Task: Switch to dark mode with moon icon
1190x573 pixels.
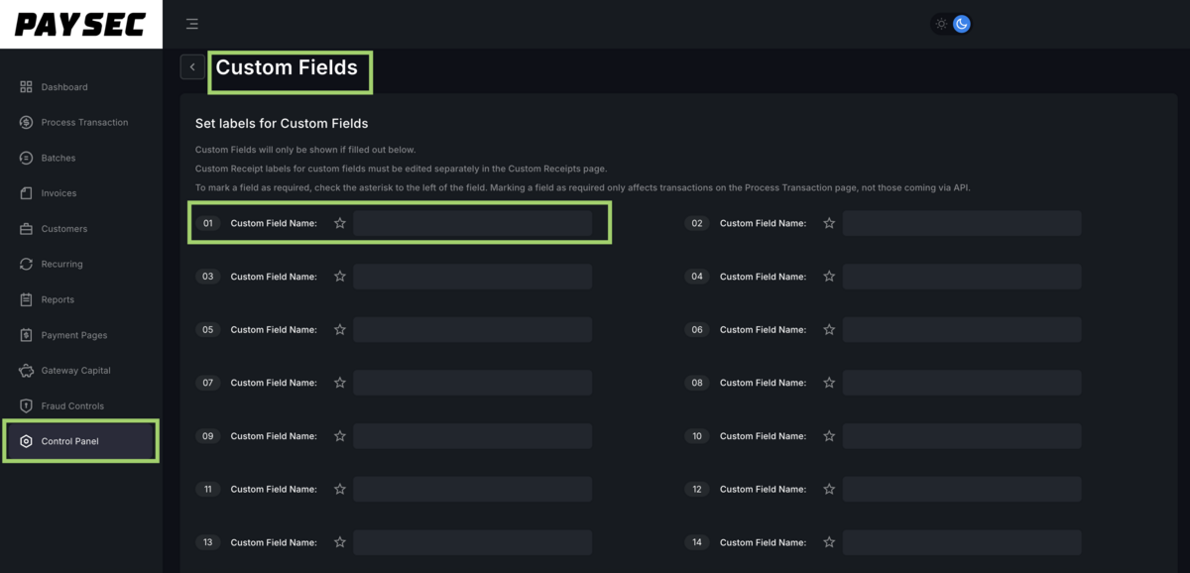Action: (x=962, y=24)
